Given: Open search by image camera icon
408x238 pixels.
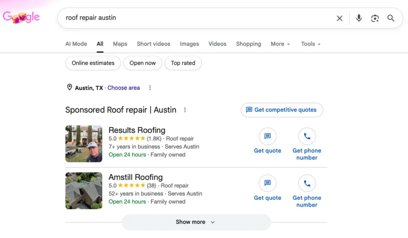Looking at the screenshot, I should coord(375,18).
